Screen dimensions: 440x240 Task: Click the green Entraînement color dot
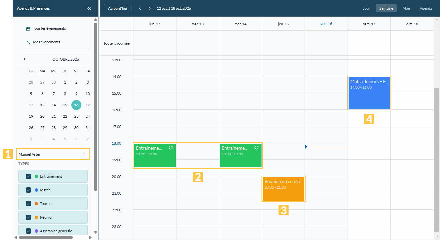[36, 176]
